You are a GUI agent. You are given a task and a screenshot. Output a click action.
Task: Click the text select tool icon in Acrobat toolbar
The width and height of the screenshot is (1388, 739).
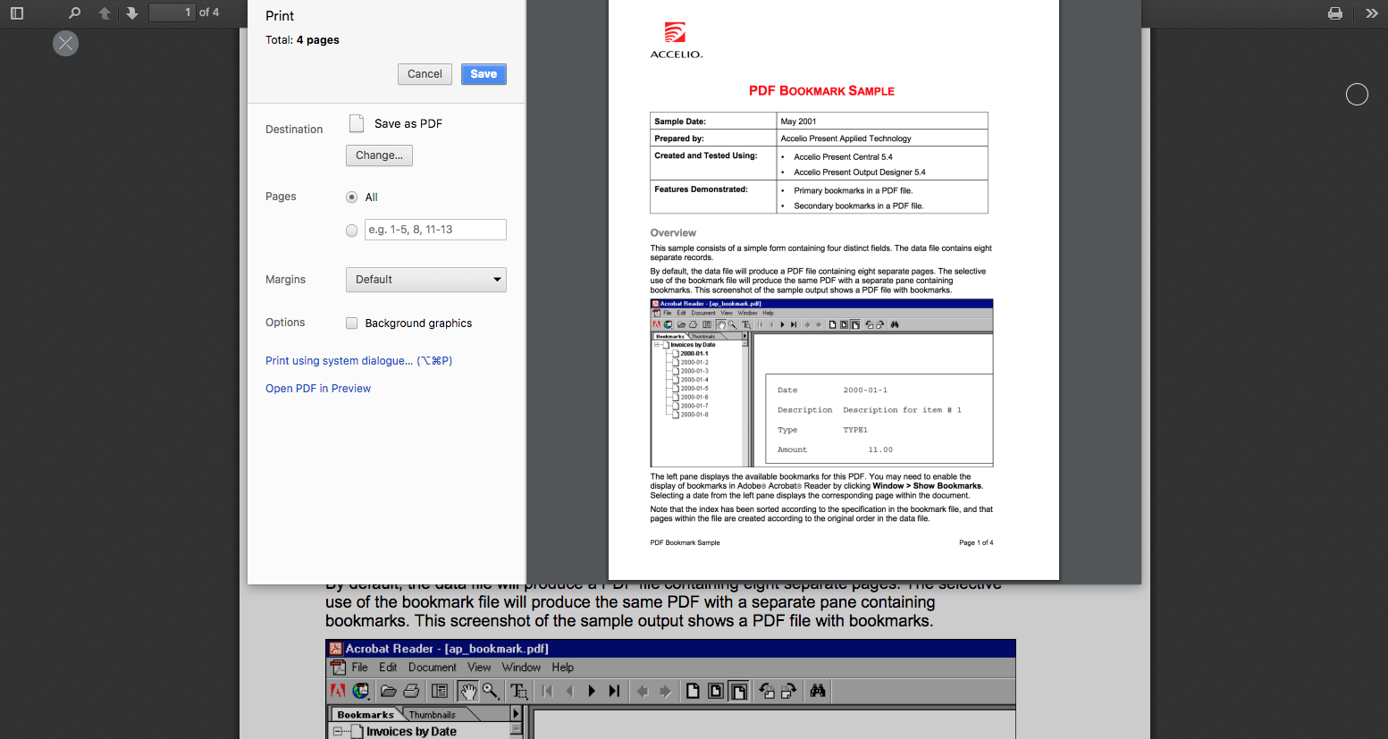pyautogui.click(x=519, y=691)
